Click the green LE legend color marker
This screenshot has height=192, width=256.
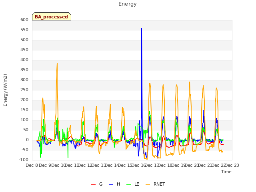tap(129, 185)
